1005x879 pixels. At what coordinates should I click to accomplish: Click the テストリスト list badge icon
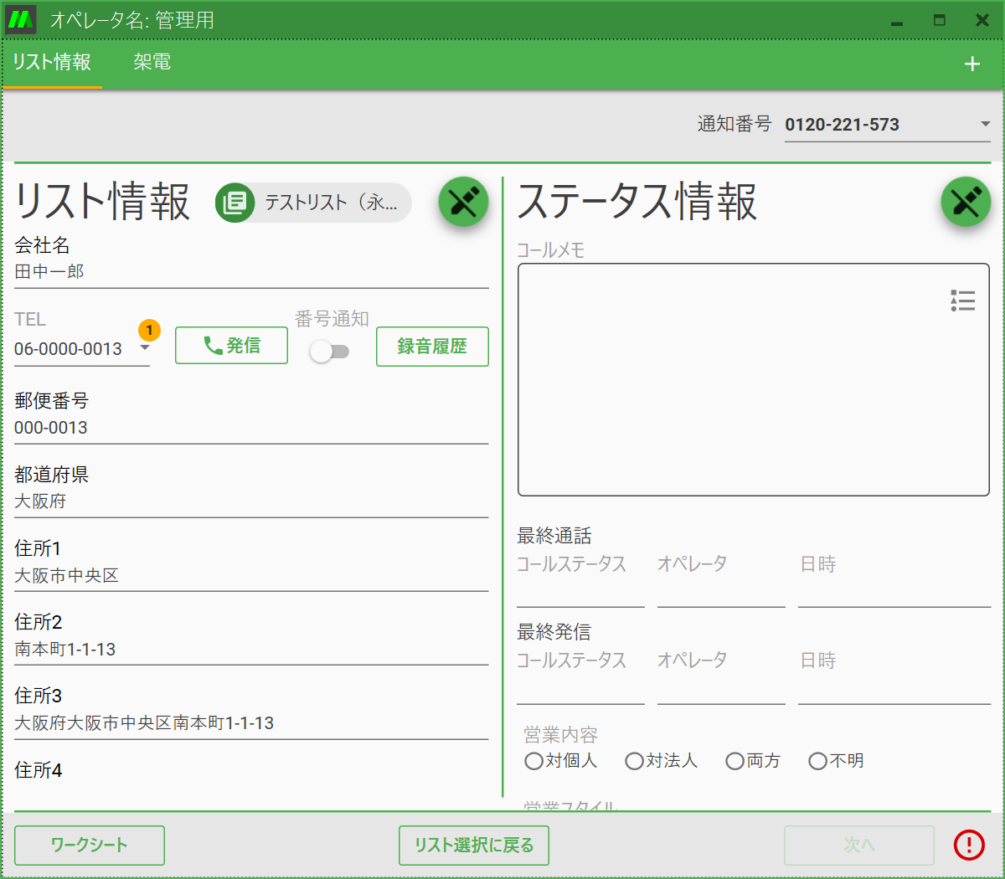[234, 202]
